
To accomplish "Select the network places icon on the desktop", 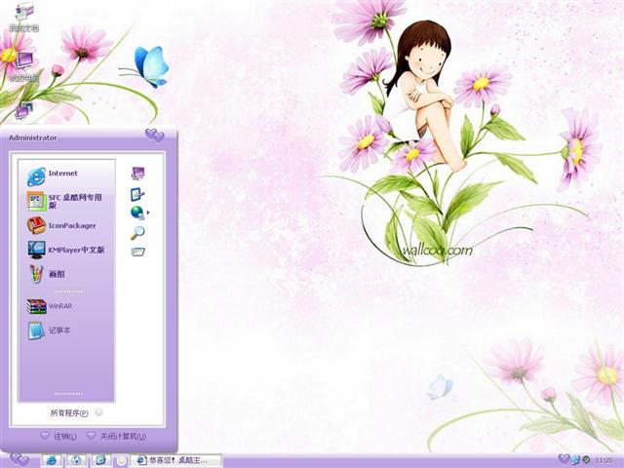I will point(21,110).
